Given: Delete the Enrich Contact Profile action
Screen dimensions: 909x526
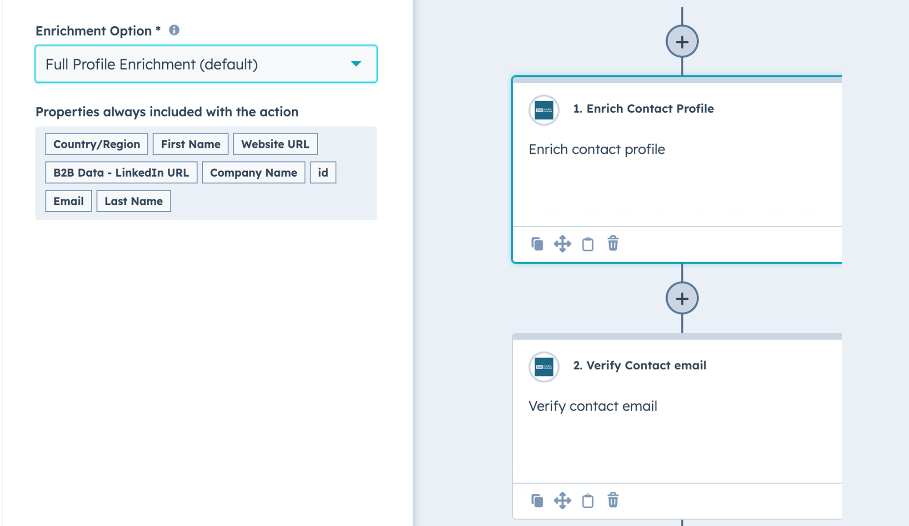Looking at the screenshot, I should (x=613, y=243).
